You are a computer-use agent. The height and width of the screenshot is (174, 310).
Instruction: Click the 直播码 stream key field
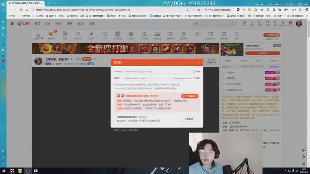tap(158, 78)
